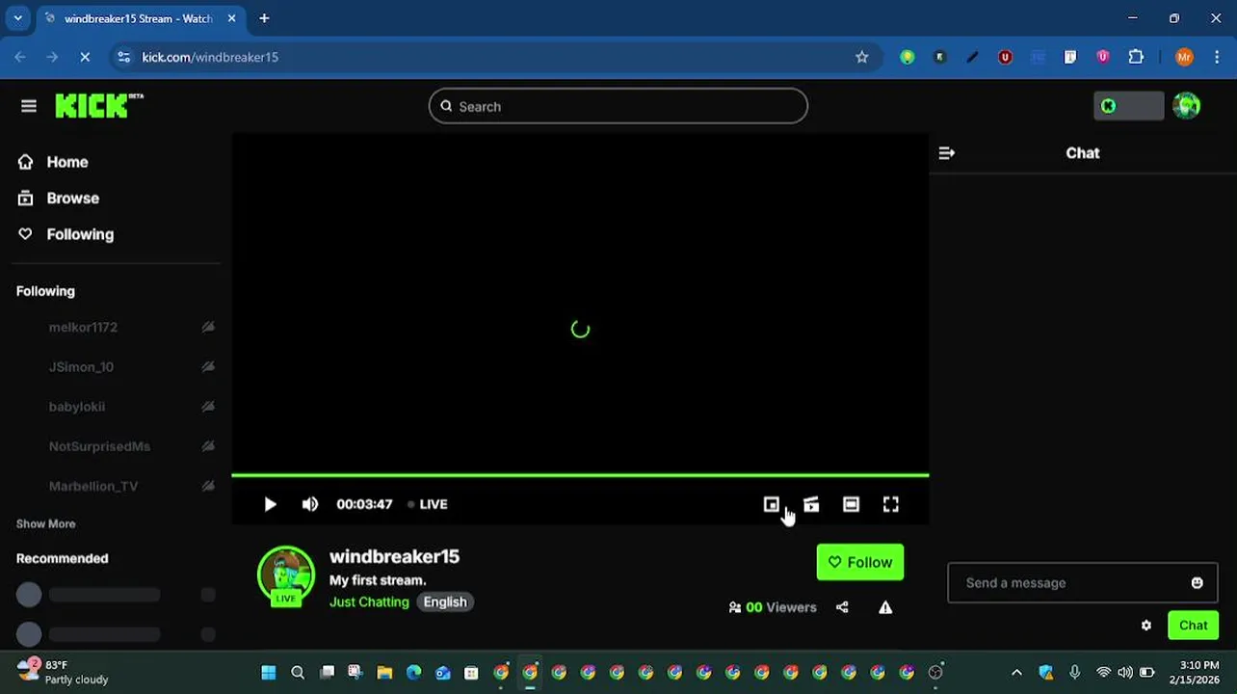Open the hamburger menu beside the Kick logo

tap(29, 106)
